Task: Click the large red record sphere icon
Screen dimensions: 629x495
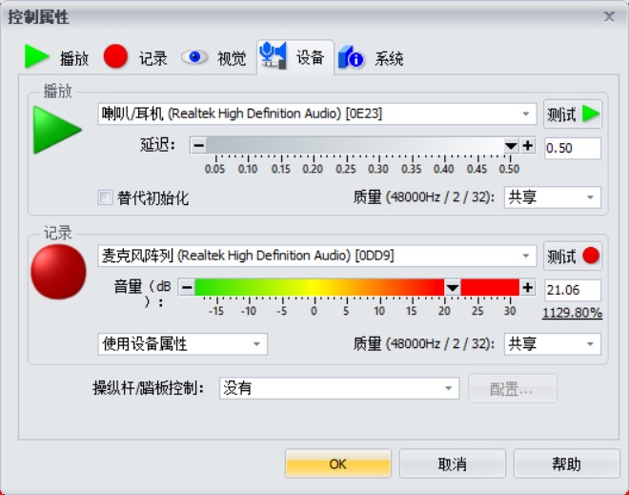Action: click(58, 272)
